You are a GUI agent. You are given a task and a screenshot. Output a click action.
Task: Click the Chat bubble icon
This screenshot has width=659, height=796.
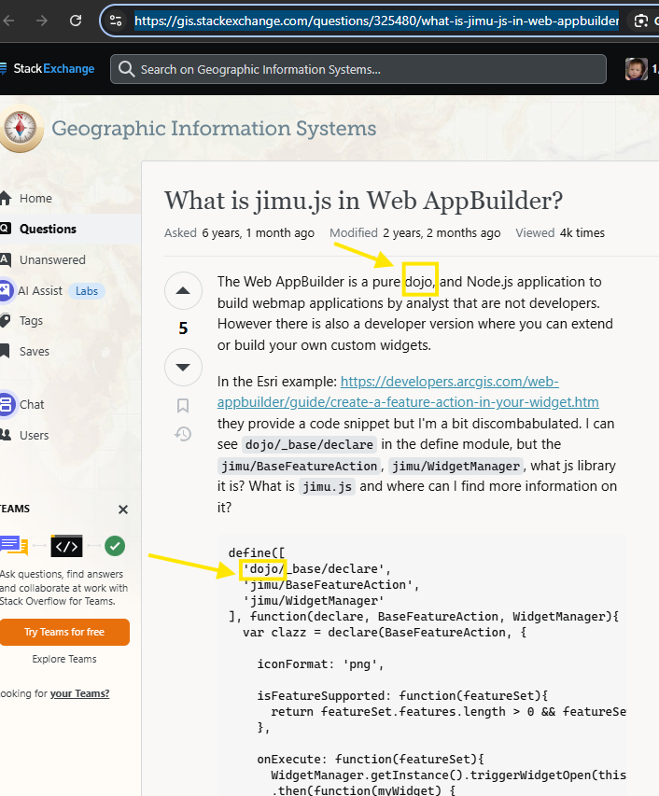(x=6, y=405)
